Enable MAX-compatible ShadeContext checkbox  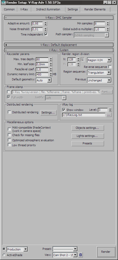pyautogui.click(x=9, y=129)
